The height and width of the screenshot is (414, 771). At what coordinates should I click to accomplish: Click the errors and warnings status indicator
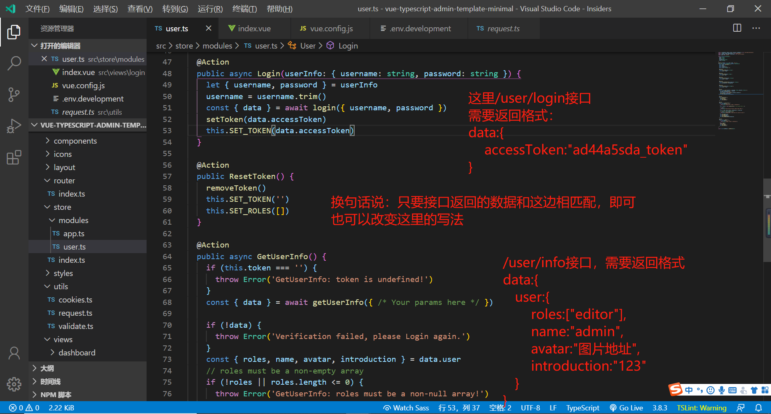coord(24,408)
